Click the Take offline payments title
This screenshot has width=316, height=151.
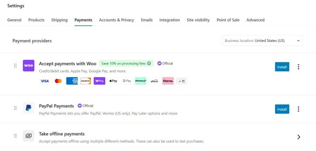pos(62,134)
